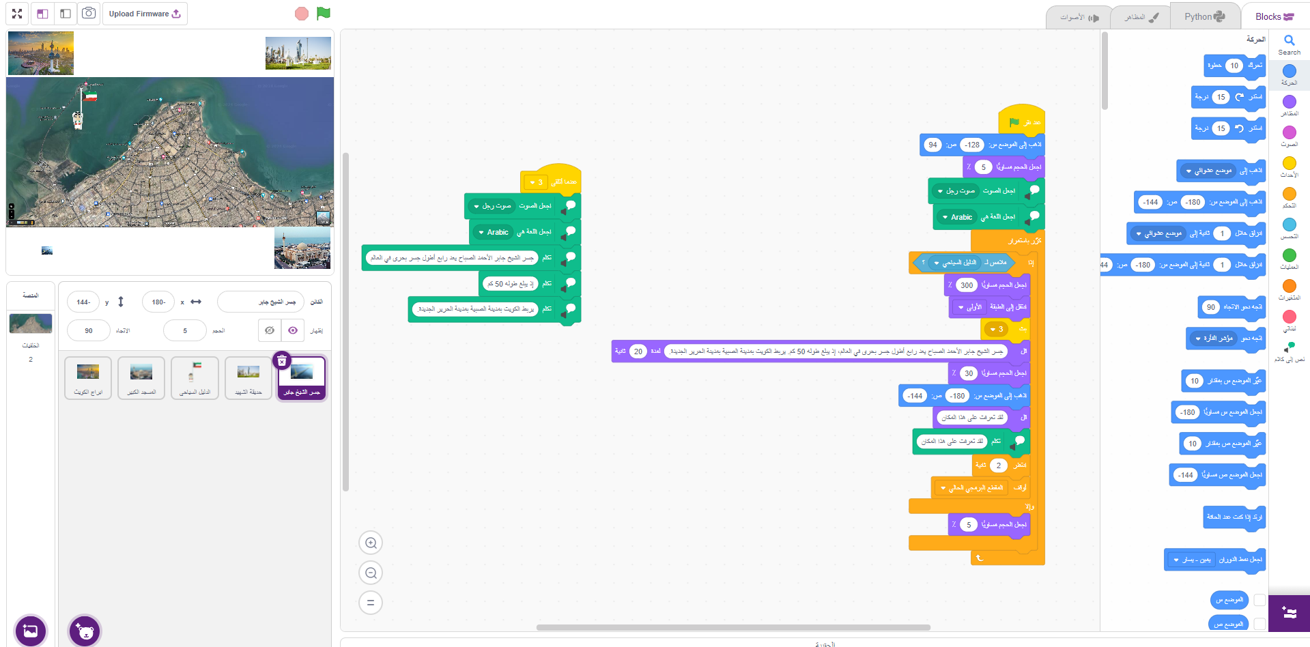1310x647 pixels.
Task: Edit the sprite direction field
Action: coord(89,330)
